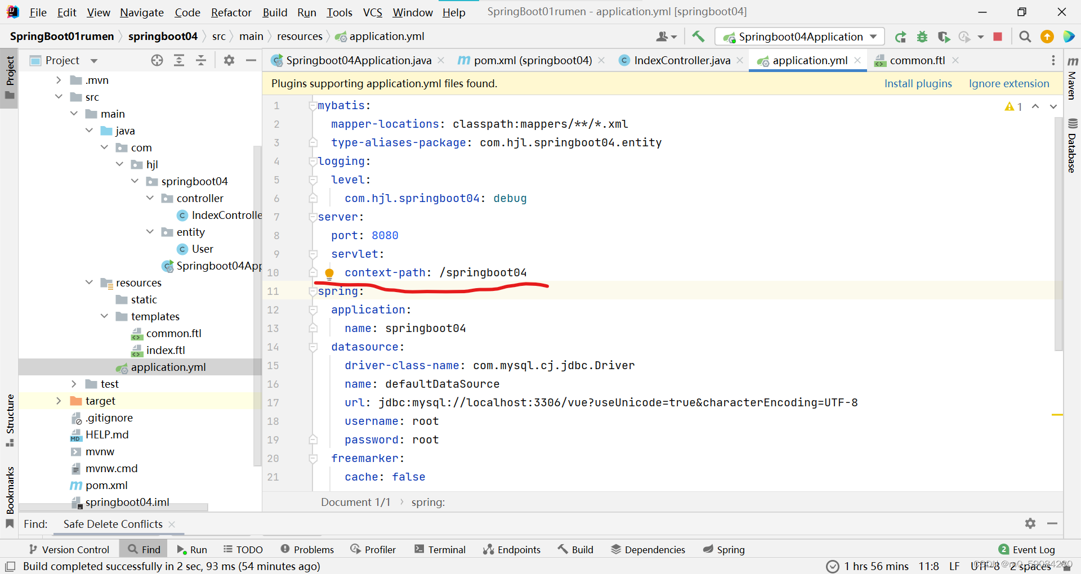Screen dimensions: 1081x574
Task: Open Search Everywhere magnifier icon
Action: click(x=1025, y=36)
